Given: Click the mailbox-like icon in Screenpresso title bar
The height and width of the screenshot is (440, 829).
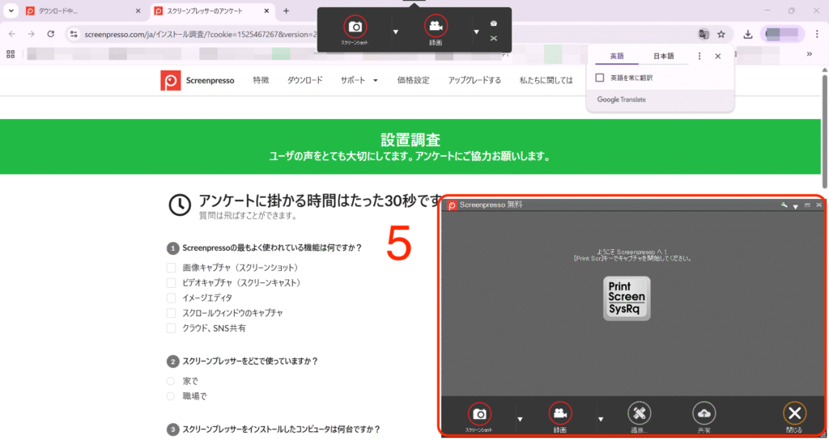Looking at the screenshot, I should [x=807, y=205].
